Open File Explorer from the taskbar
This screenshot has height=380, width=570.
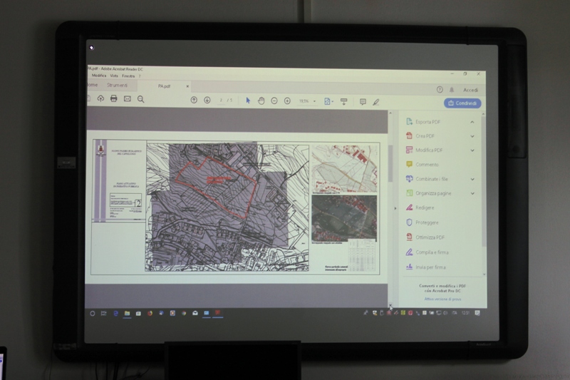pos(127,313)
